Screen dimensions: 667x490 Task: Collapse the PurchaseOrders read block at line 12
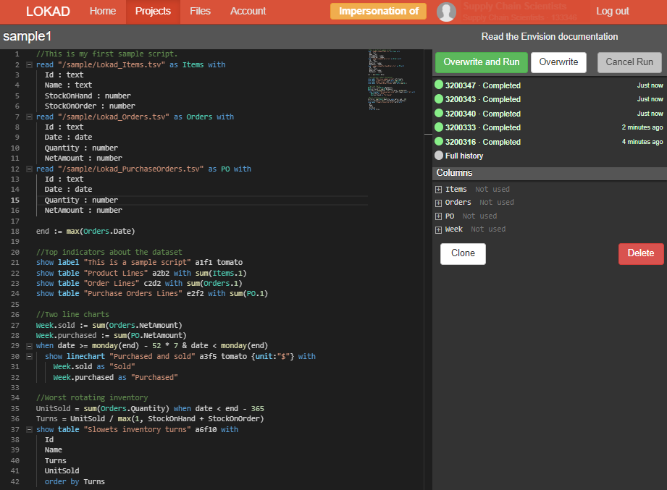(x=30, y=169)
